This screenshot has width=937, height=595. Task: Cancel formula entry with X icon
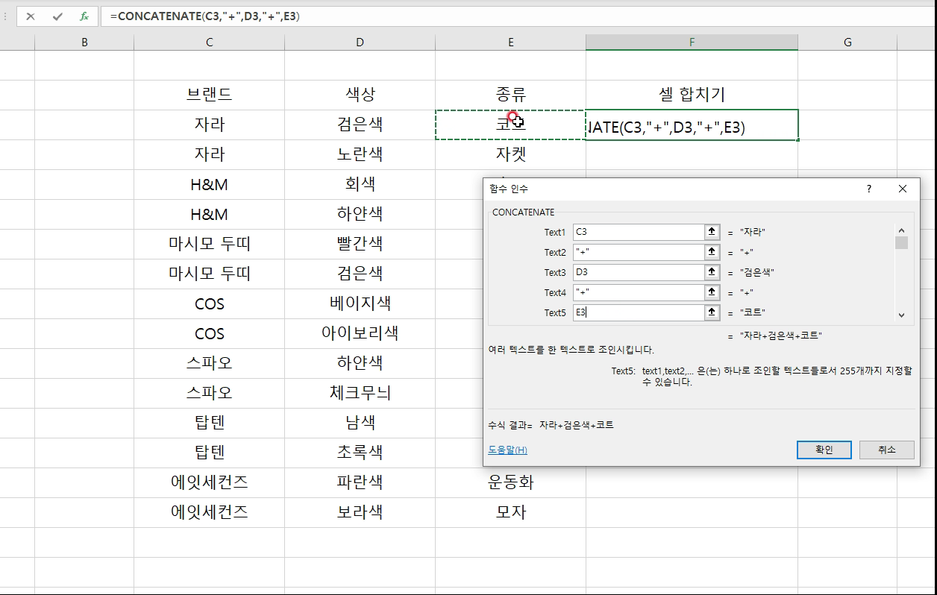(x=30, y=16)
